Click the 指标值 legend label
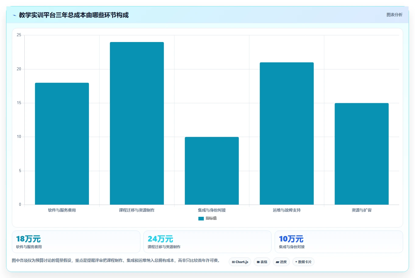 click(x=211, y=218)
